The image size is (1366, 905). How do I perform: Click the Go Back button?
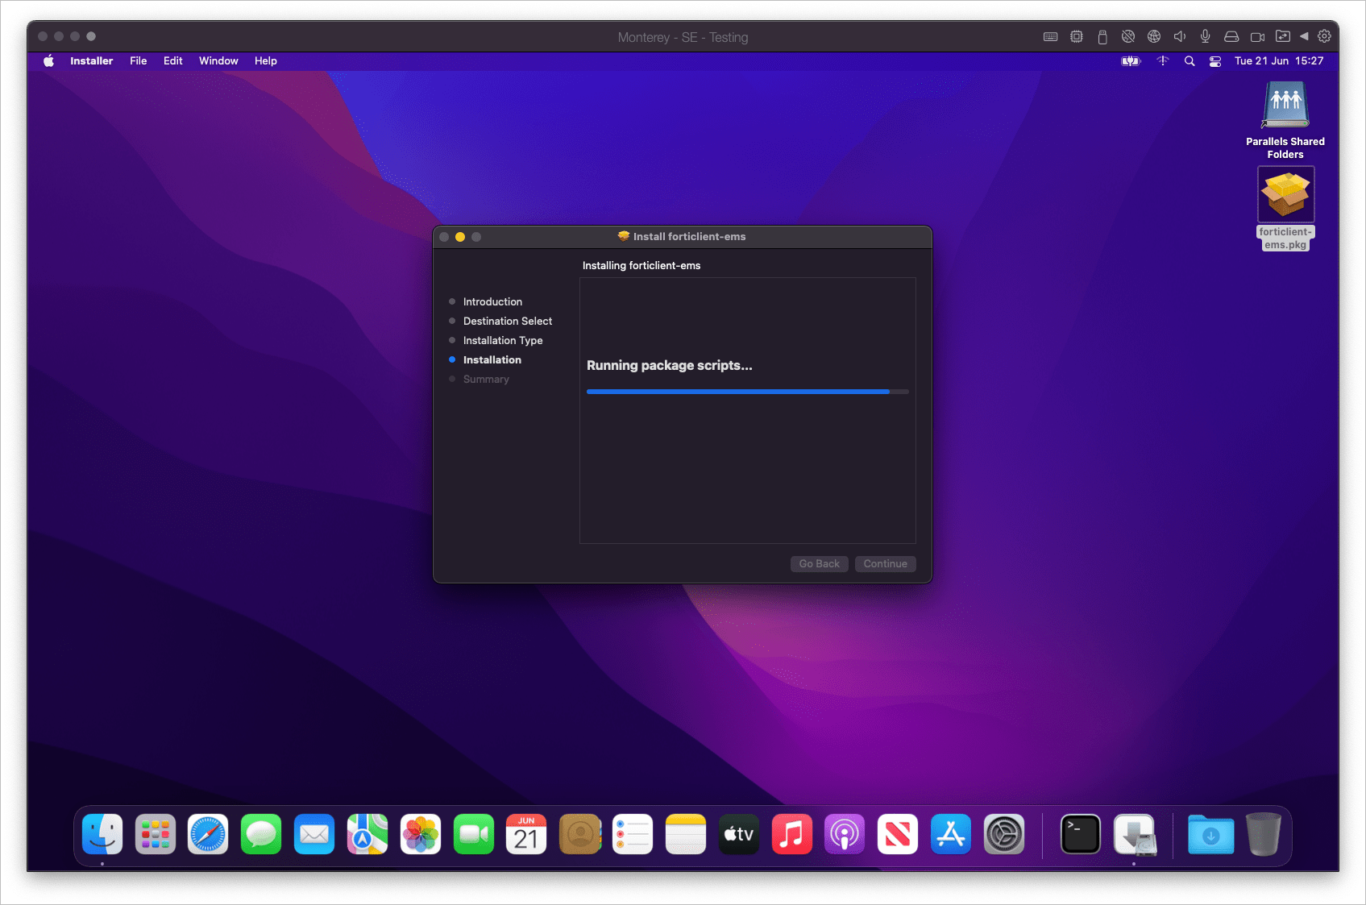pos(820,564)
